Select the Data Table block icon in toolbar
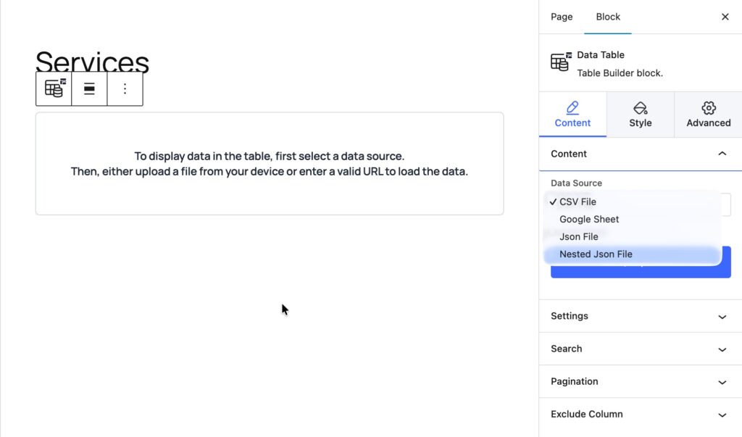 coord(53,88)
